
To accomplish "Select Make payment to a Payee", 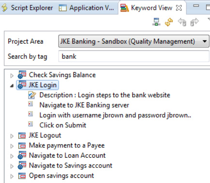I will pos(67,146).
